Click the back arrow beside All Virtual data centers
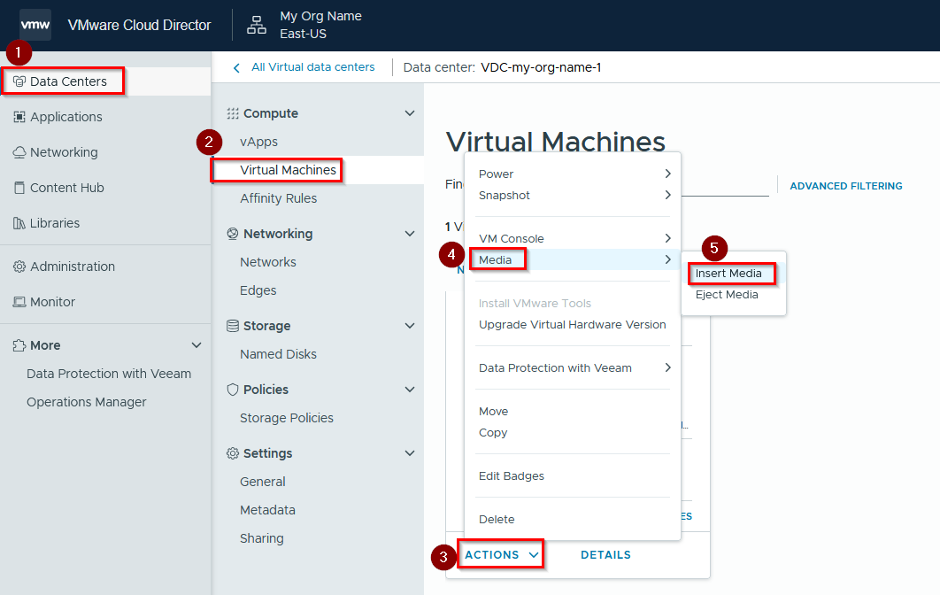Viewport: 940px width, 595px height. 237,68
